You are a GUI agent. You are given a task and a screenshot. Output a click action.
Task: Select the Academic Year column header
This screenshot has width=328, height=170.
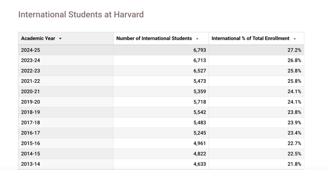tap(66, 38)
